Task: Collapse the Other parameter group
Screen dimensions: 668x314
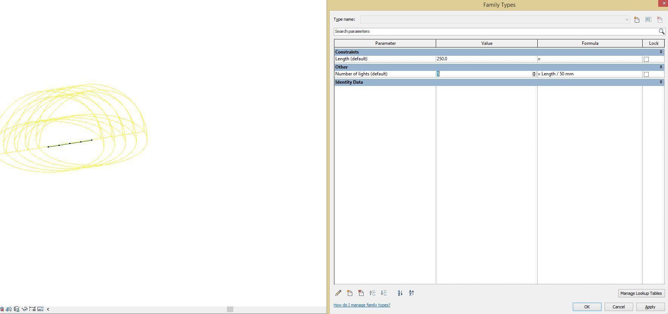Action: (661, 67)
